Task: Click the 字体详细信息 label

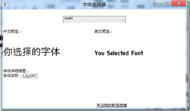Action: pos(16,71)
